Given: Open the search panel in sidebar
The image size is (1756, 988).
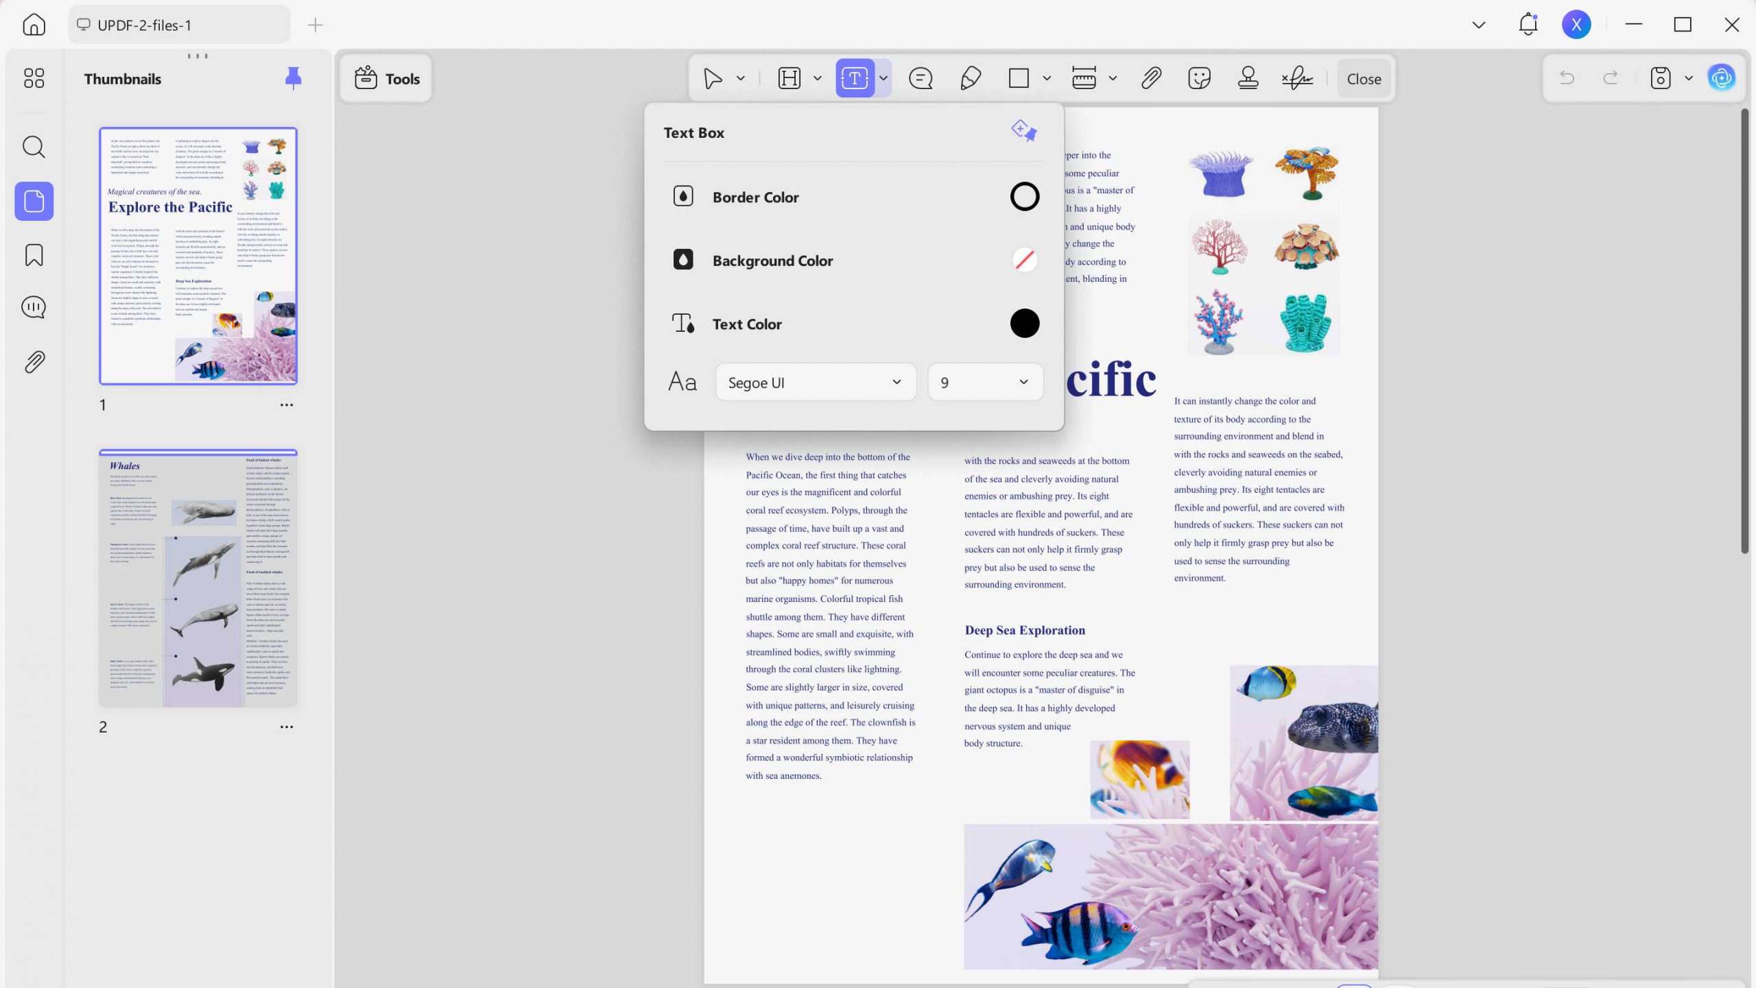Looking at the screenshot, I should [x=34, y=147].
